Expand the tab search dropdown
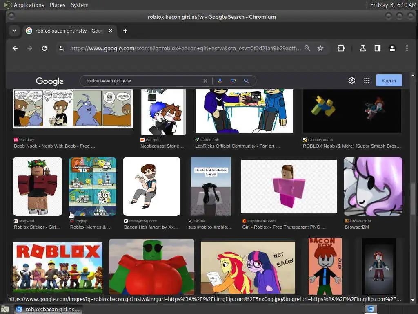This screenshot has height=314, width=418. tap(14, 31)
